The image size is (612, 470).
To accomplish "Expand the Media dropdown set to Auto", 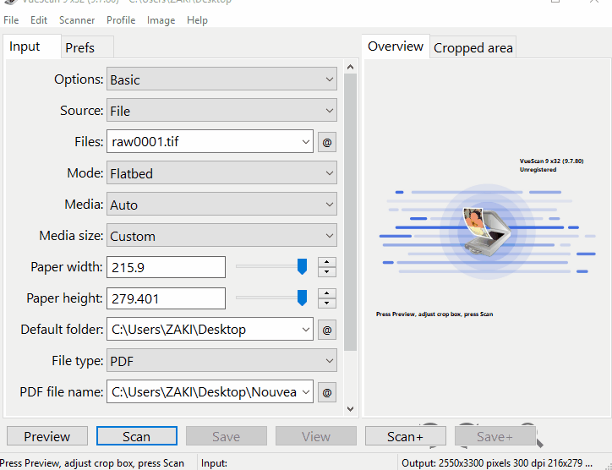I will point(221,205).
